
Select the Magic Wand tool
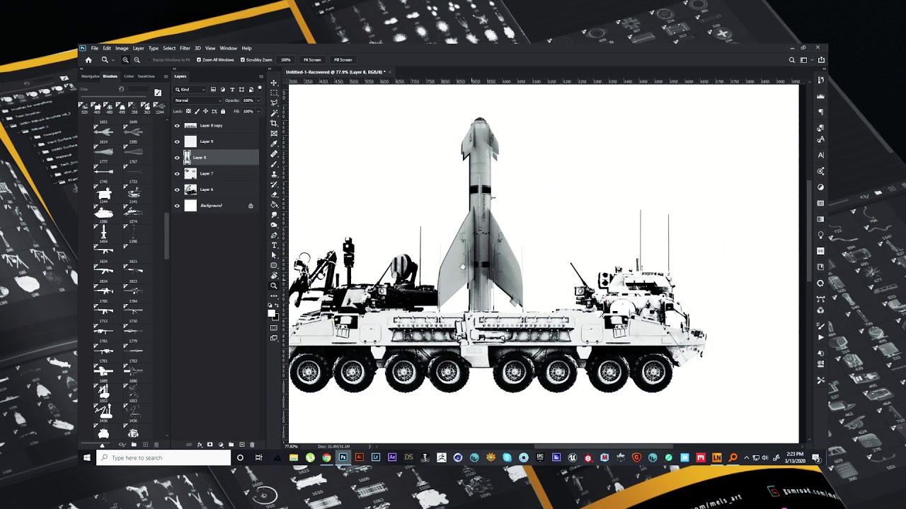coord(274,113)
